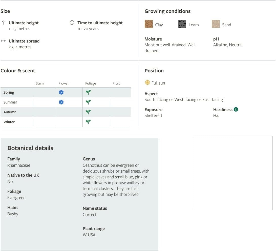Click the 'Rhamnaceae' family name

coord(19,165)
